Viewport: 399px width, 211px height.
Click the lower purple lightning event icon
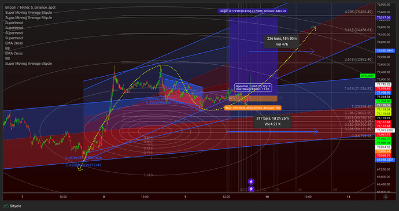coord(251,189)
